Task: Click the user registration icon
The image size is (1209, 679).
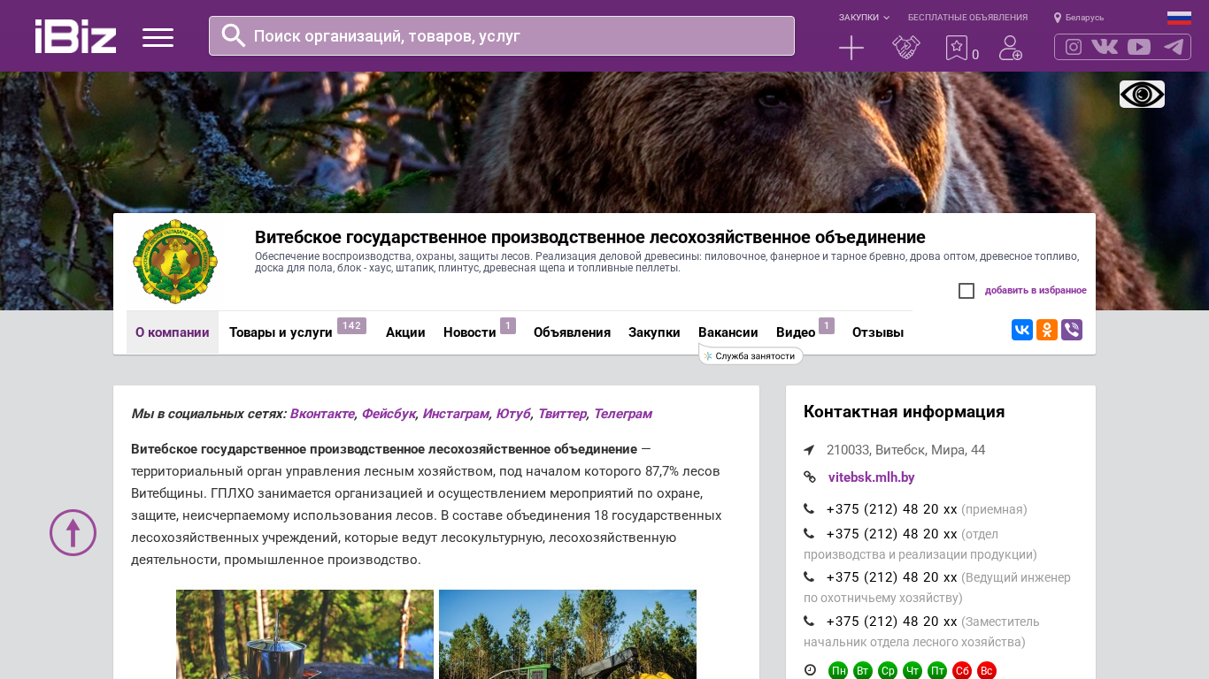Action: [1011, 48]
